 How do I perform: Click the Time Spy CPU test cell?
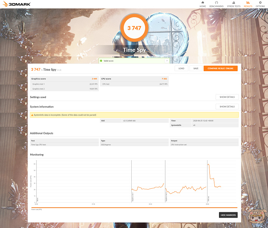[64, 145]
